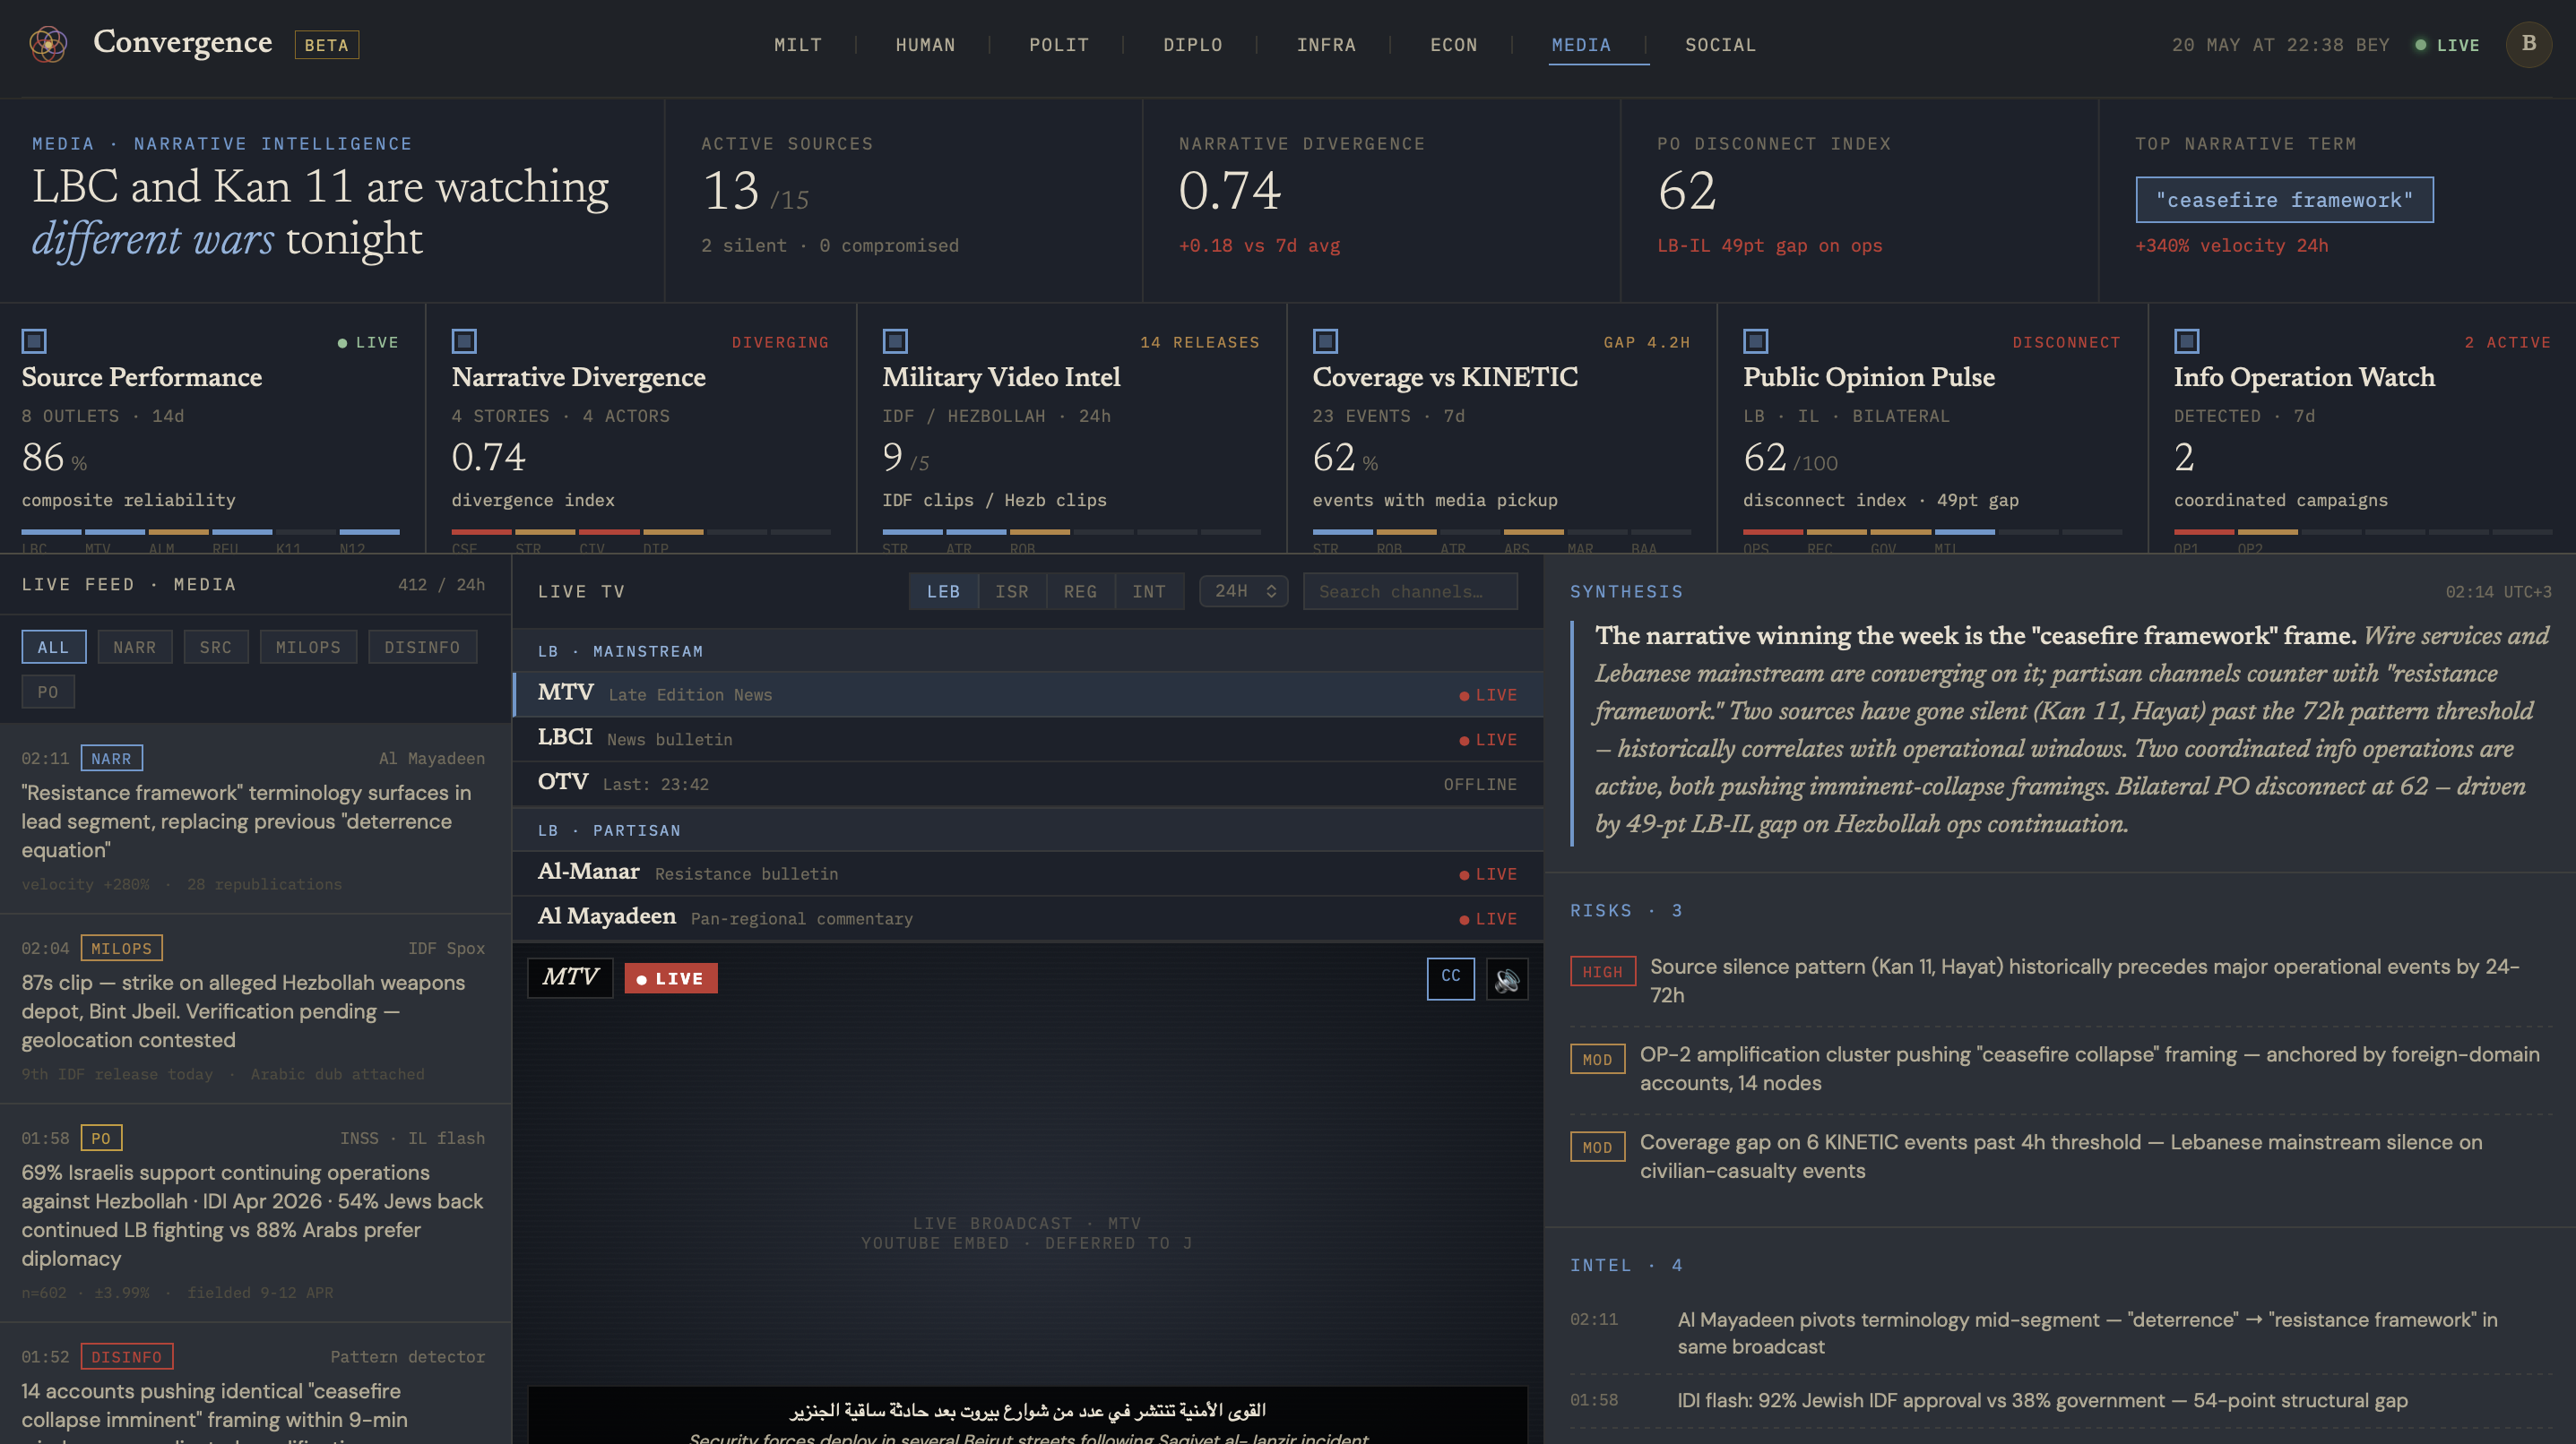Open the 01:58 IDI flash intel entry
2576x1444 pixels.
2061,1401
